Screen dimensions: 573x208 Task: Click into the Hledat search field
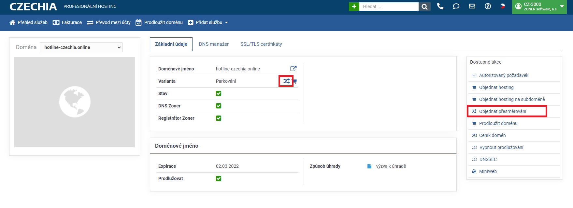tap(389, 6)
